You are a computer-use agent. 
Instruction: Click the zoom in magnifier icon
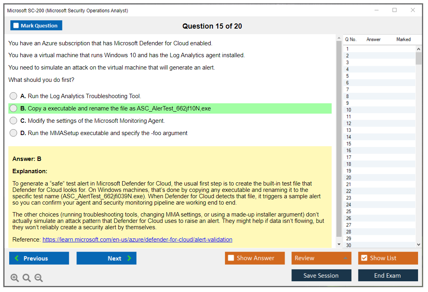point(15,278)
